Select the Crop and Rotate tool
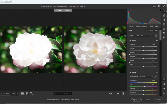167x104 pixels. (164, 16)
